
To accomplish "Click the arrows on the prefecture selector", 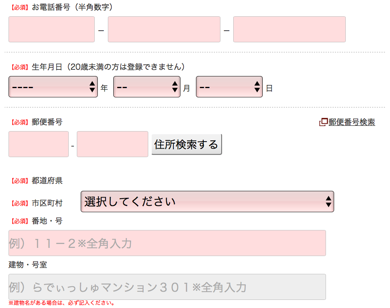I will (x=328, y=202).
